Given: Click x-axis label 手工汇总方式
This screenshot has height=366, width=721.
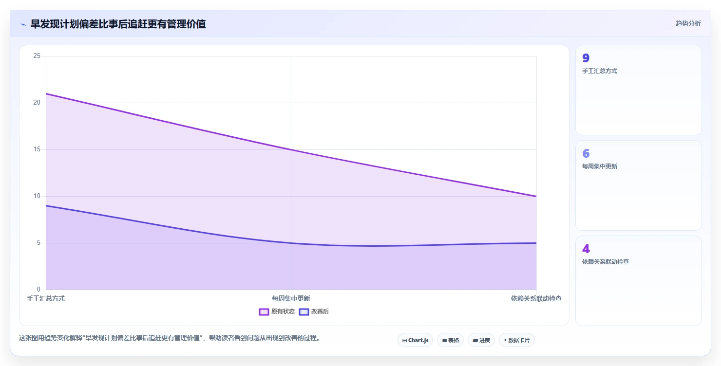Looking at the screenshot, I should pos(46,298).
